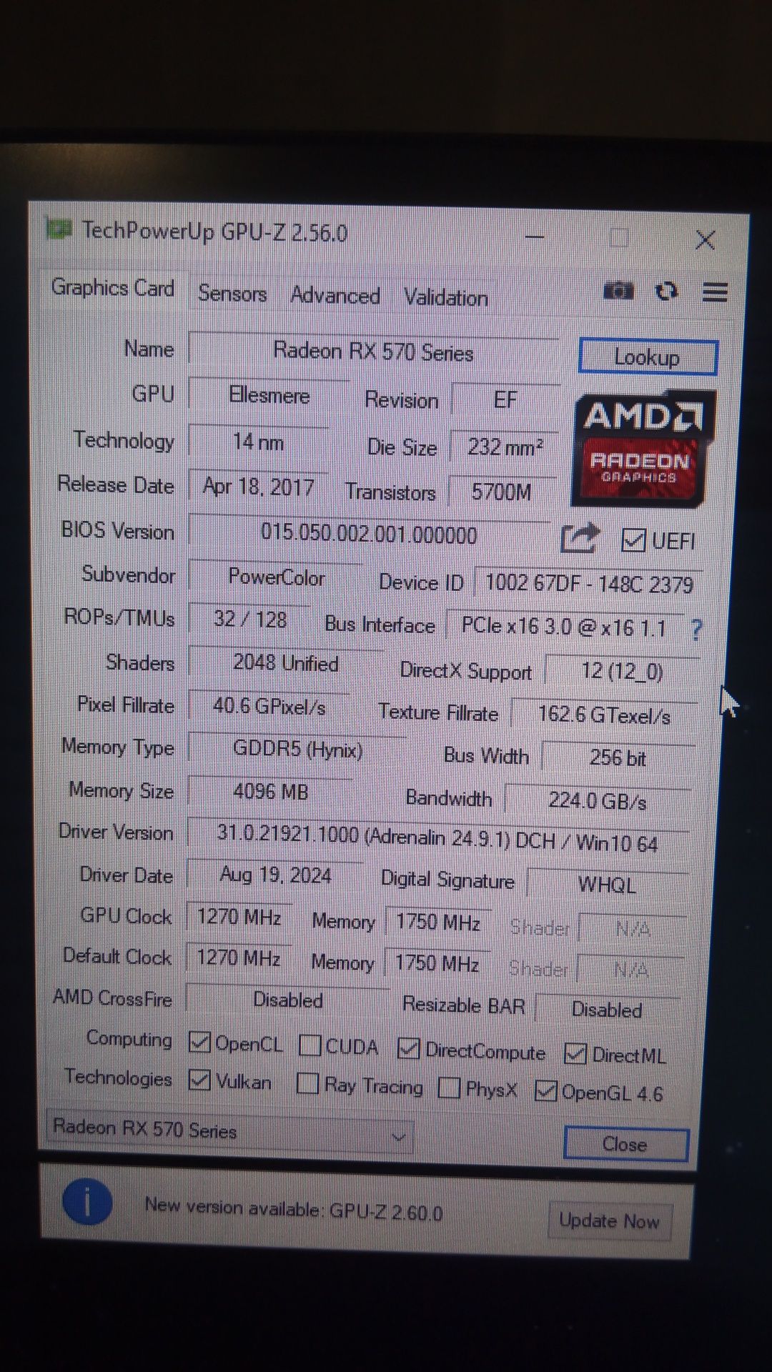Click the Bandwidth 224.0 GB/s value
This screenshot has width=772, height=1372.
pyautogui.click(x=598, y=801)
